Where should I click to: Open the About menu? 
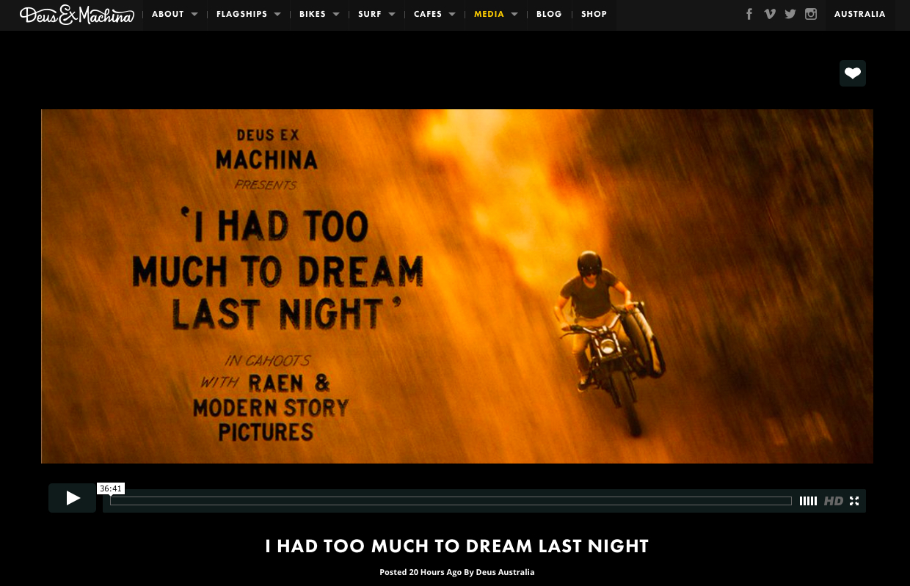(x=168, y=14)
